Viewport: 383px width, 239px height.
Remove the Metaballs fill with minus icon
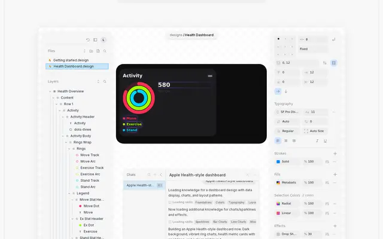click(x=335, y=182)
